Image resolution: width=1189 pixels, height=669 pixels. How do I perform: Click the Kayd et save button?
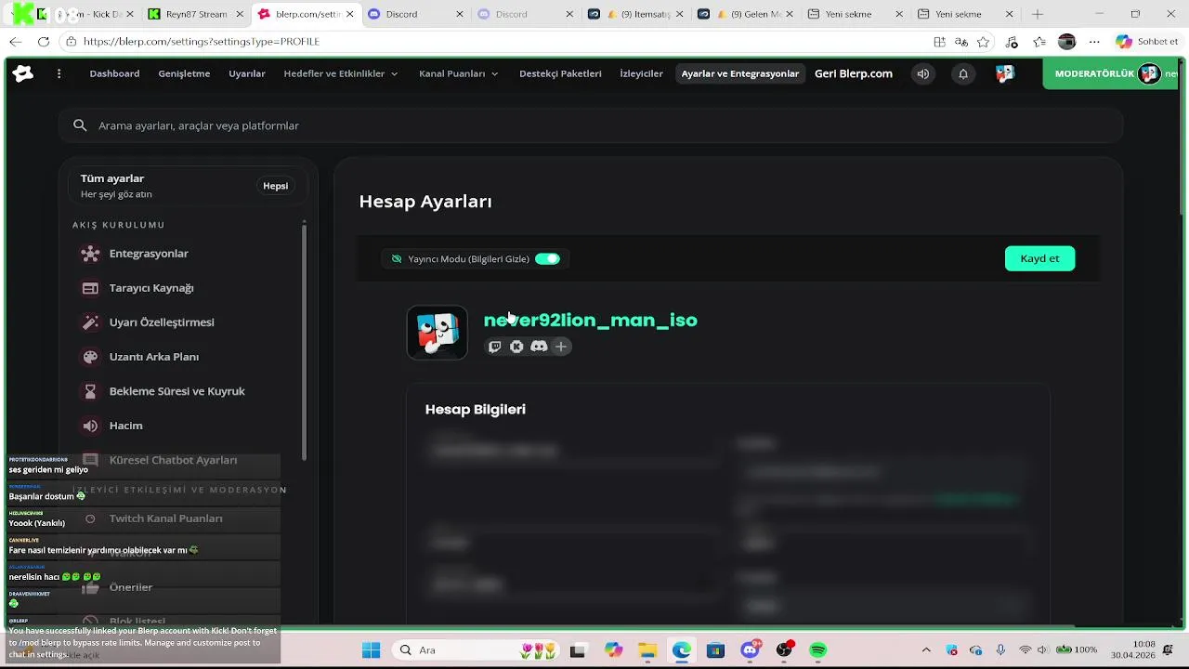[1039, 258]
